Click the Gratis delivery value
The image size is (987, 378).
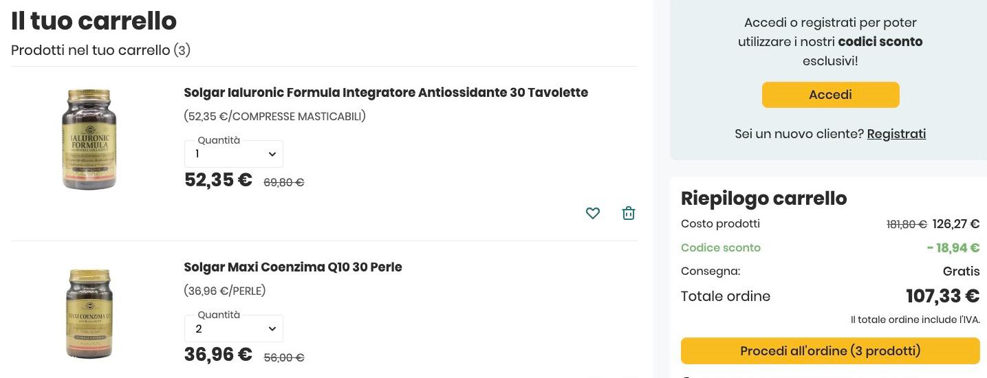point(961,271)
